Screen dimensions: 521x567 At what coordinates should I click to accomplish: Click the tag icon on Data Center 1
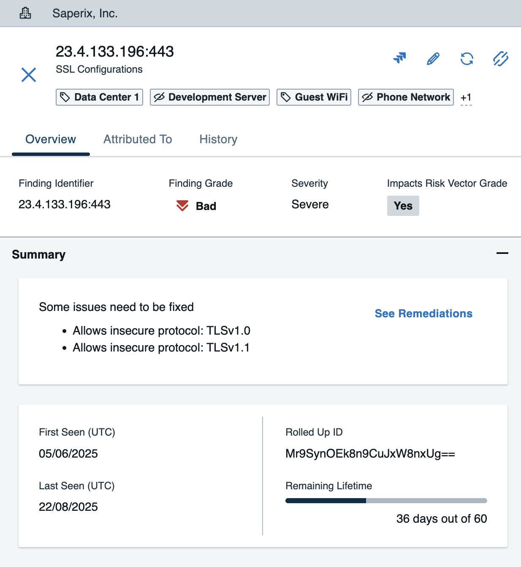click(x=65, y=97)
